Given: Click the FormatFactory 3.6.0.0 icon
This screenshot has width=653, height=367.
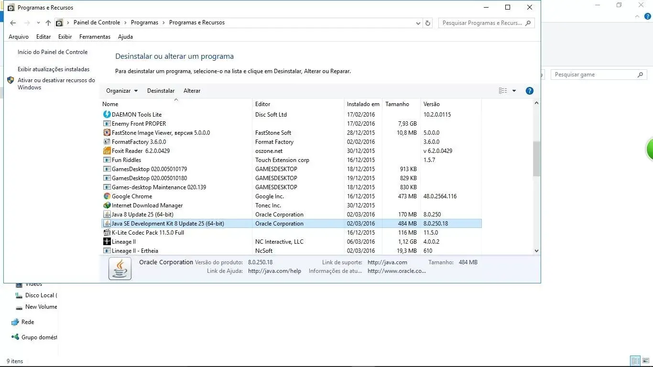Looking at the screenshot, I should 107,142.
